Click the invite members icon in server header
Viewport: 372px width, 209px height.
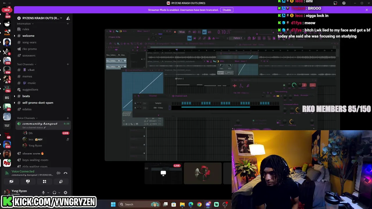pos(68,18)
